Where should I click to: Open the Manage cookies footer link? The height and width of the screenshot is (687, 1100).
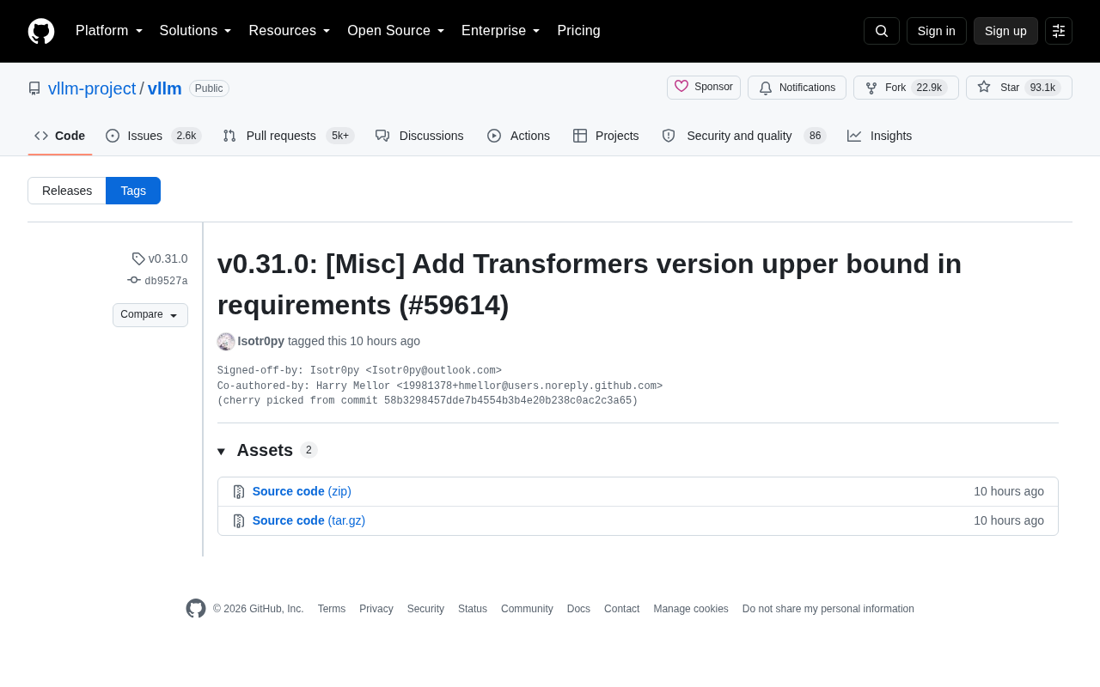691,609
